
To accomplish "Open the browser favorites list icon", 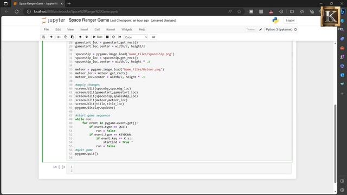I will point(302,11).
